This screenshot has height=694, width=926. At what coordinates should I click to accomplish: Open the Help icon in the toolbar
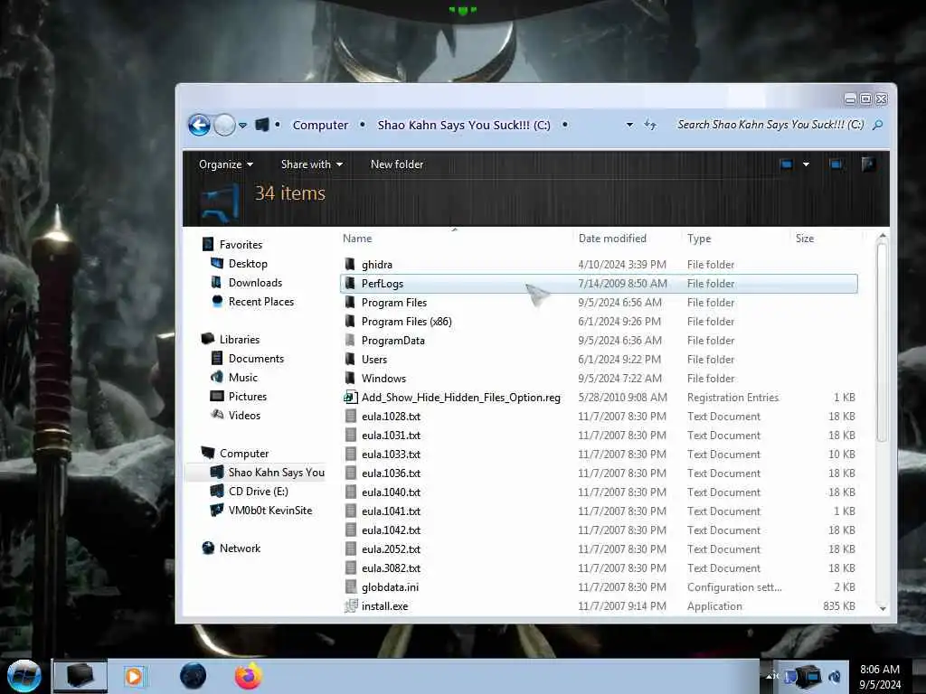tap(868, 164)
